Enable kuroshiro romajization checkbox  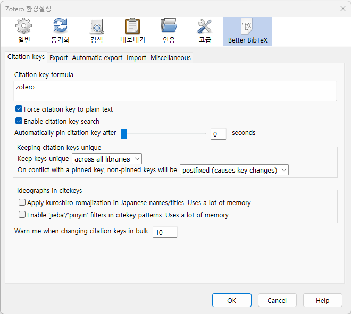coord(22,202)
